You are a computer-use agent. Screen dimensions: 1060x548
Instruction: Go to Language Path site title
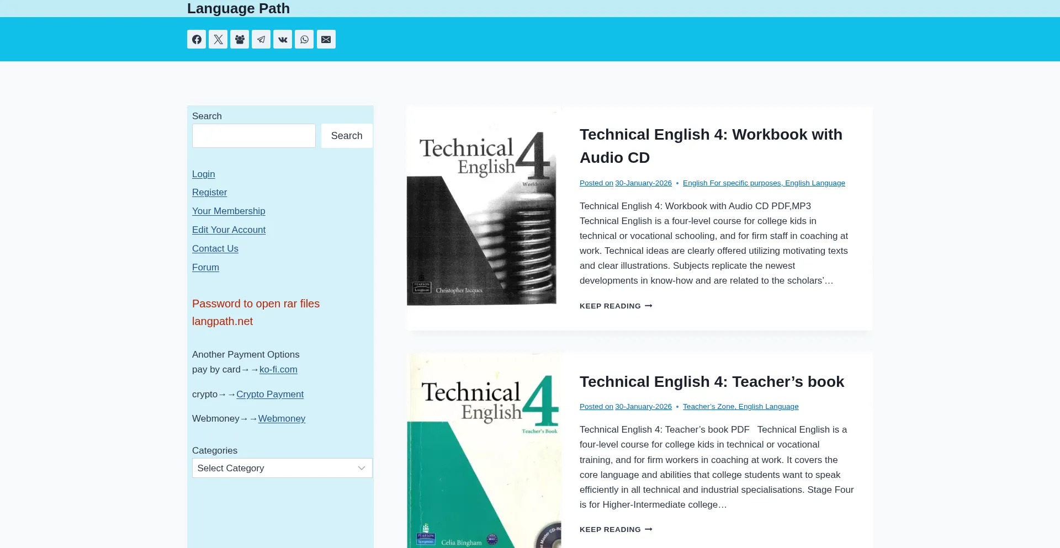(239, 8)
